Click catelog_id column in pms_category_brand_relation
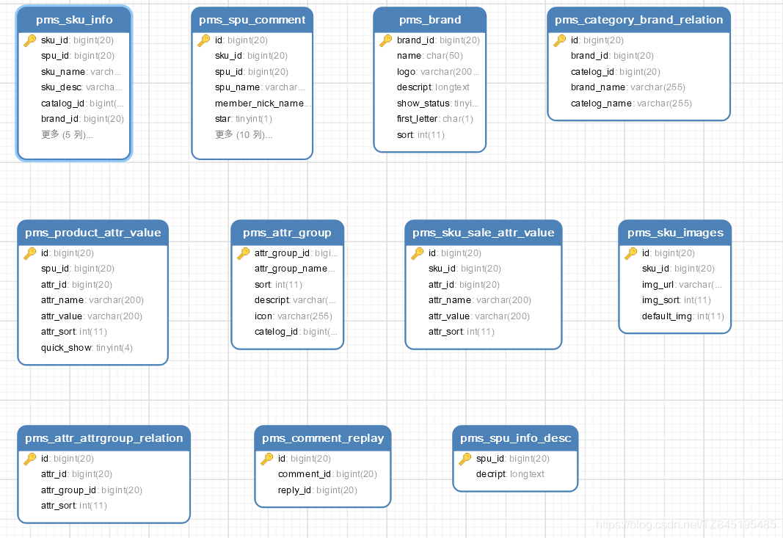 616,71
